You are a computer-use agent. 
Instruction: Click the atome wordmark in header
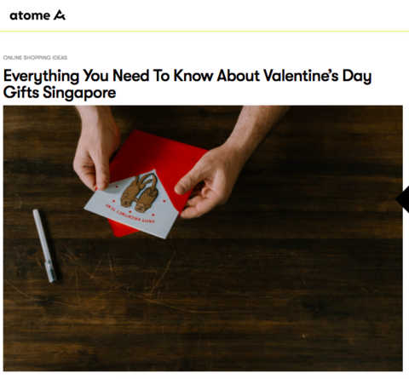click(x=30, y=15)
